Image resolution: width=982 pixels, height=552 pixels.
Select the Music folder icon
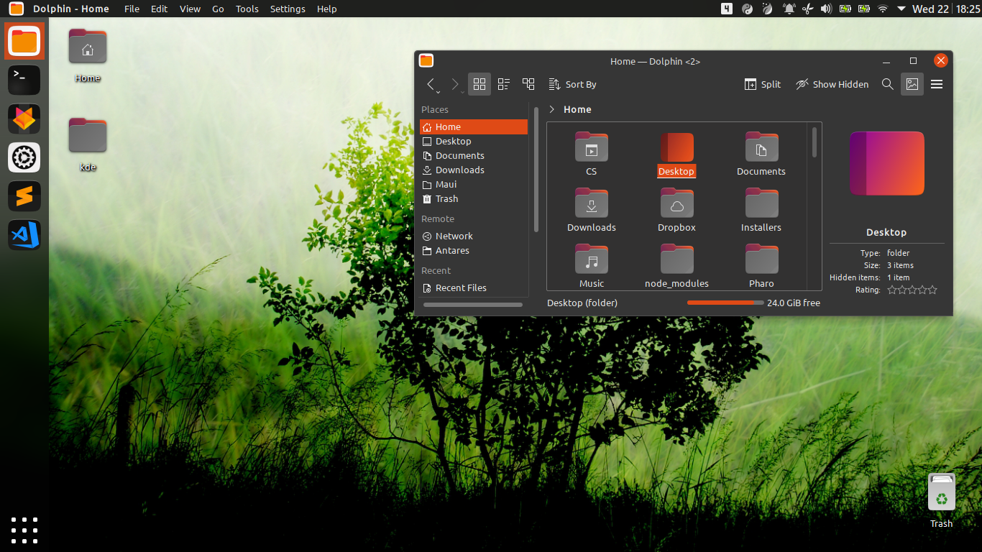(592, 259)
